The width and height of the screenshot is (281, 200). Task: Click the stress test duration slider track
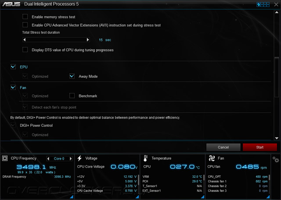coord(56,40)
